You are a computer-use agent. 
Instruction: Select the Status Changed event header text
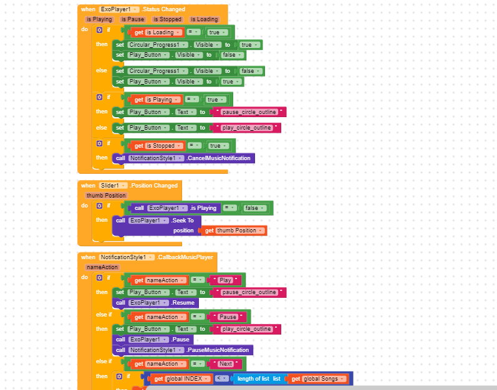click(163, 9)
